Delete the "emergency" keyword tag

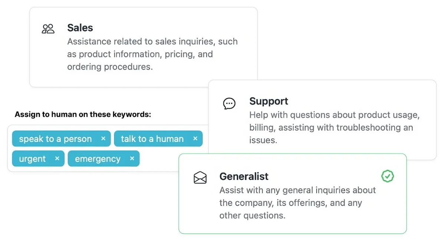coord(132,159)
